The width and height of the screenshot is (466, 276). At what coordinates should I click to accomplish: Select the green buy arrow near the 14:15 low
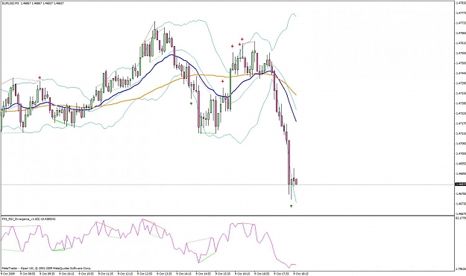191,103
